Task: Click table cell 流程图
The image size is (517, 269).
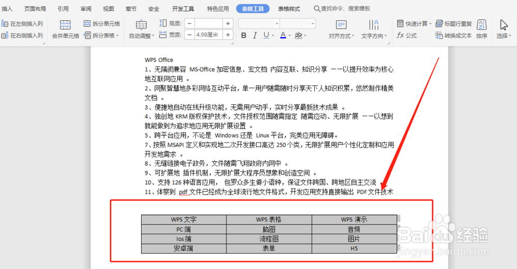Action: coord(269,239)
